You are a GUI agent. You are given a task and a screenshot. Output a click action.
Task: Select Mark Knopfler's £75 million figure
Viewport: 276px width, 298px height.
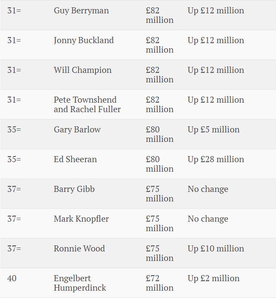(160, 223)
